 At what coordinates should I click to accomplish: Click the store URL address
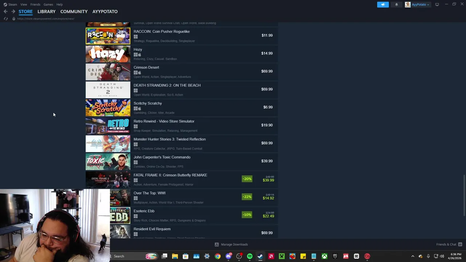click(x=46, y=19)
